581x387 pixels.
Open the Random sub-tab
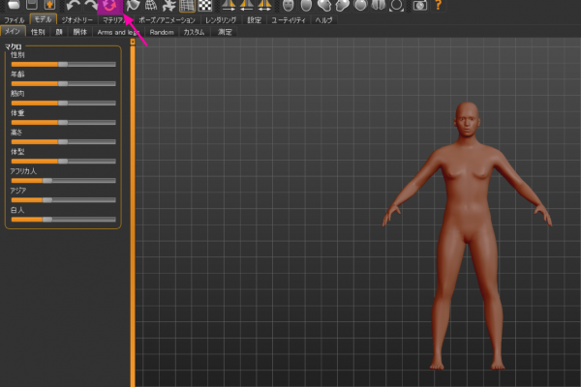coord(162,32)
